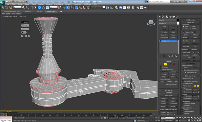Click the Repeat Last button
The height and width of the screenshot is (122, 202).
191,23
